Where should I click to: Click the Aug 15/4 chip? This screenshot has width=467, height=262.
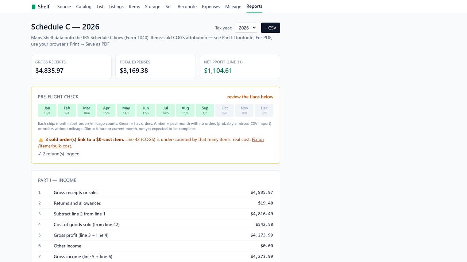coord(185,110)
